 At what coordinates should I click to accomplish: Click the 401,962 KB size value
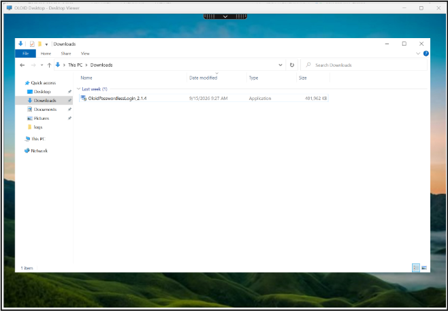click(x=316, y=98)
